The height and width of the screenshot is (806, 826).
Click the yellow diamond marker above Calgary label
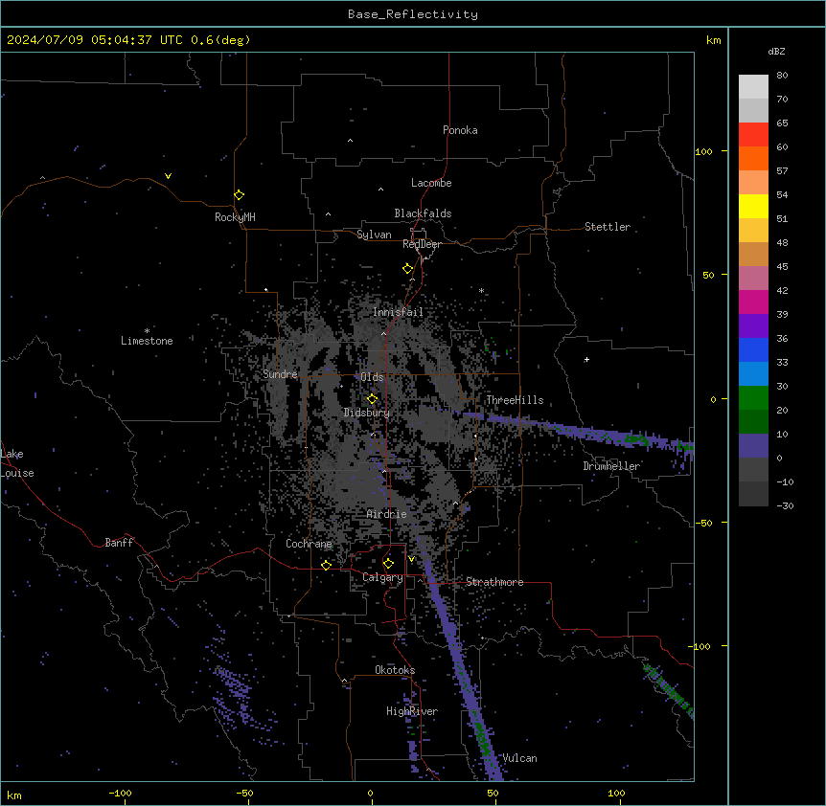pos(388,564)
